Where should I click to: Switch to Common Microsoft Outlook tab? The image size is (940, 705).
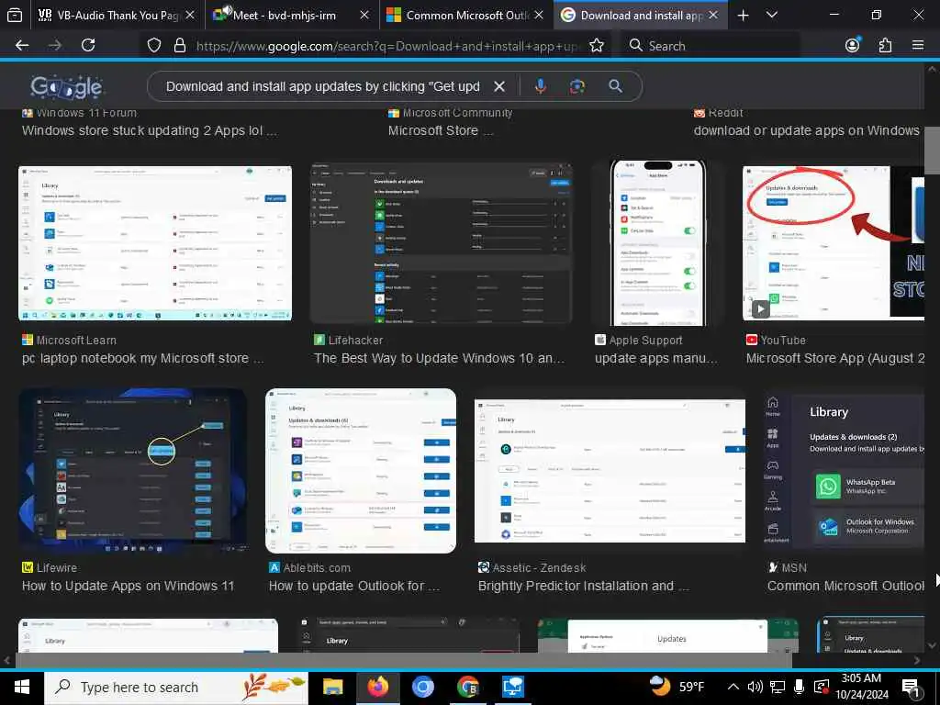(459, 15)
